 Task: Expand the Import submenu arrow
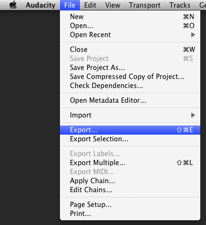(193, 115)
